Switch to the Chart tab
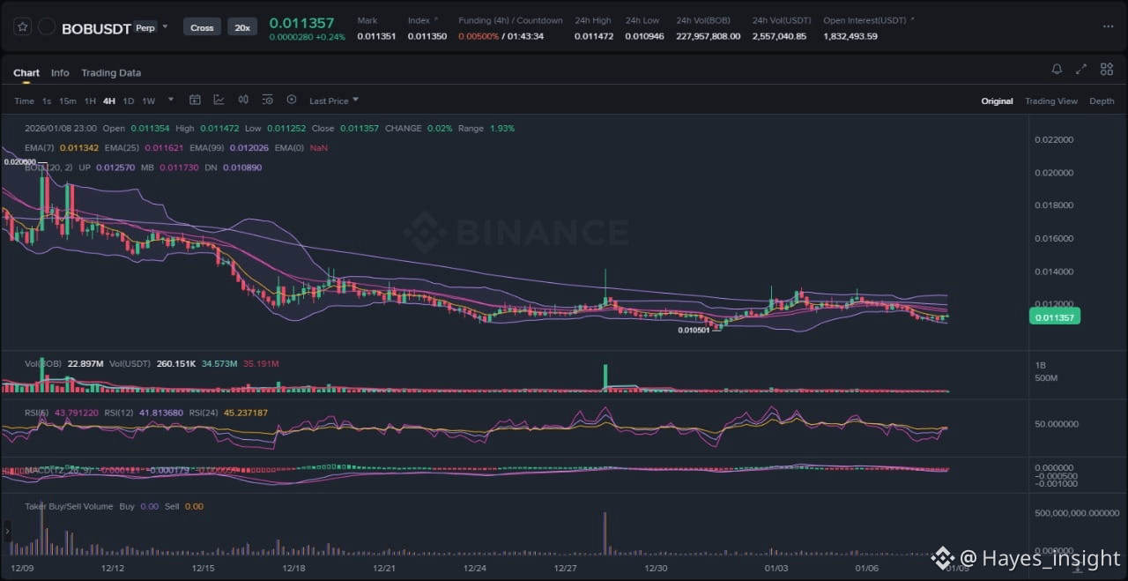This screenshot has height=581, width=1128. 26,72
